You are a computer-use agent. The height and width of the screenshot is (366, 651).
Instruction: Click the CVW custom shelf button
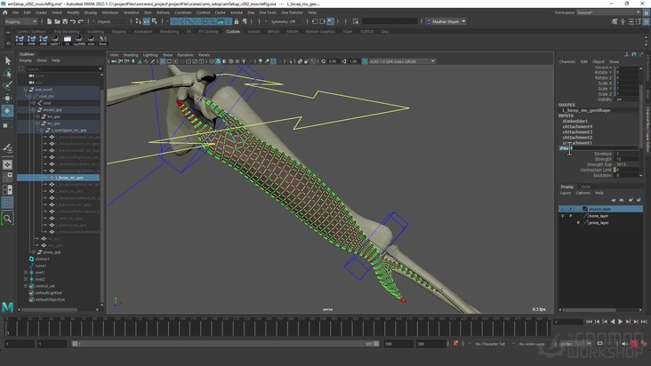20,40
